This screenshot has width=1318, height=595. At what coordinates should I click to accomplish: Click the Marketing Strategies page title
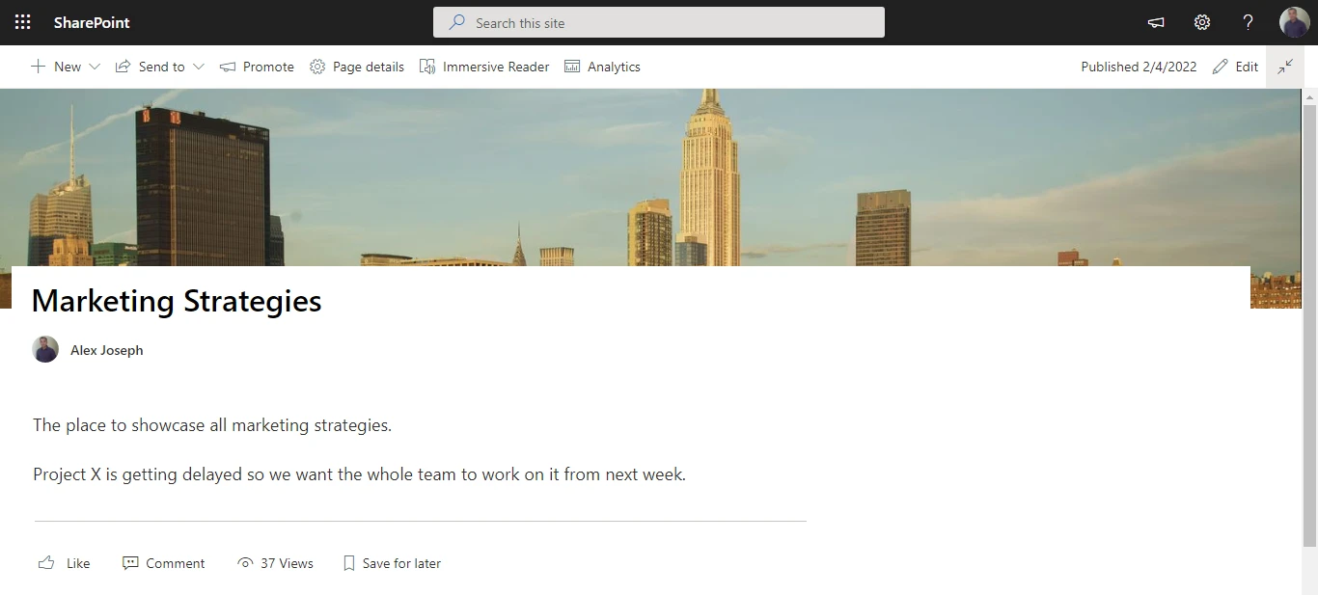[x=177, y=301]
